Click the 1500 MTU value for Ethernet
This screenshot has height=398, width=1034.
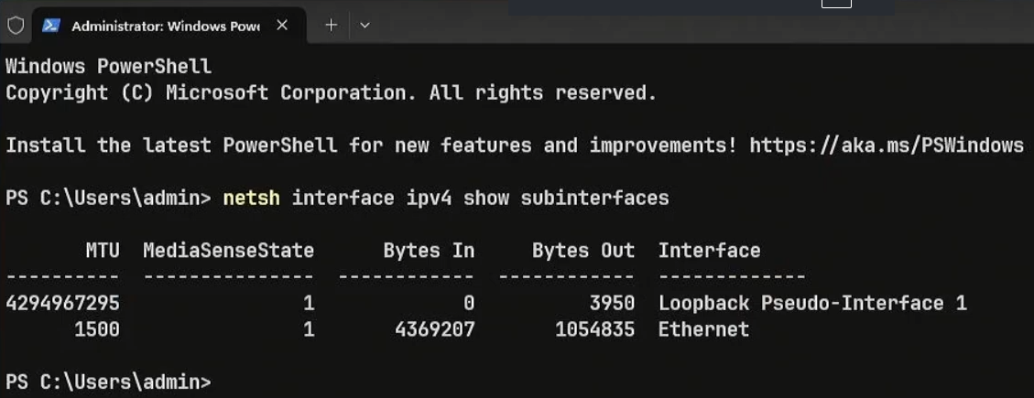tap(96, 329)
